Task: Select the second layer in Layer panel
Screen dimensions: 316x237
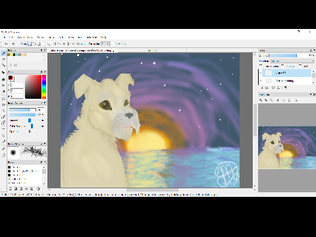Action: [287, 81]
